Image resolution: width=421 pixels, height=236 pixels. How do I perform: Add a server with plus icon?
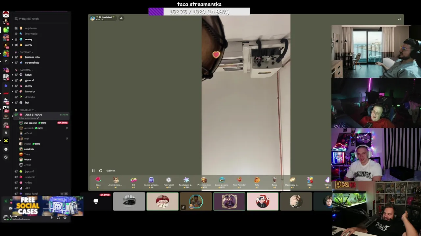[x=6, y=149]
